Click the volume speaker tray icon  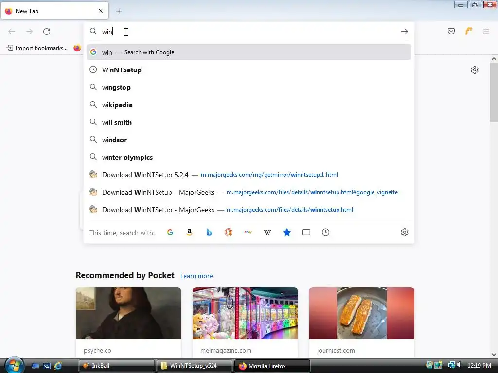460,365
